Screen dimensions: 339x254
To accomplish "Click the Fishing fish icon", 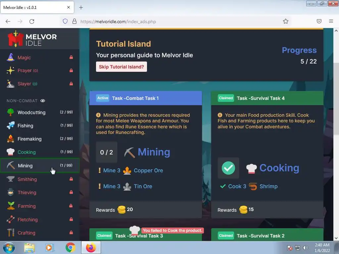I will [10, 125].
